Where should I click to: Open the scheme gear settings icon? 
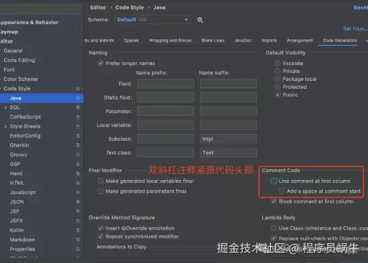point(200,19)
